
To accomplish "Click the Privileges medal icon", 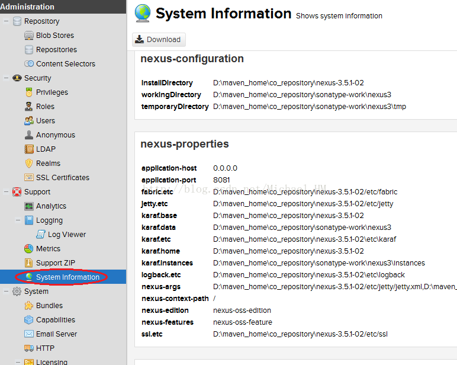I will pyautogui.click(x=29, y=92).
